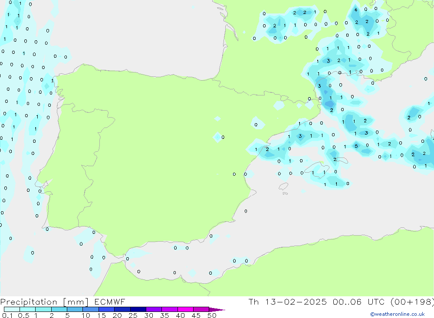Click the '35' legend scale label
This screenshot has height=318, width=434.
(x=164, y=315)
